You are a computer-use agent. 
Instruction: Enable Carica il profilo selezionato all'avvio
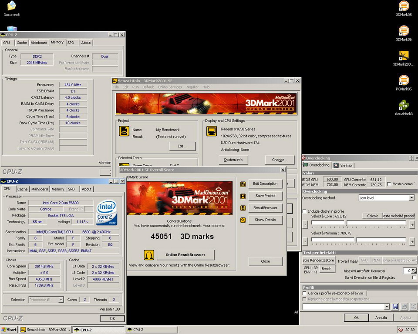[x=304, y=293]
